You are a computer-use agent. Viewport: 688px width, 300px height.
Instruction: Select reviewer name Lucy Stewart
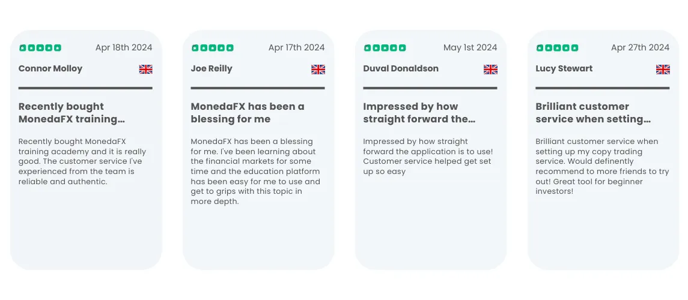[564, 68]
